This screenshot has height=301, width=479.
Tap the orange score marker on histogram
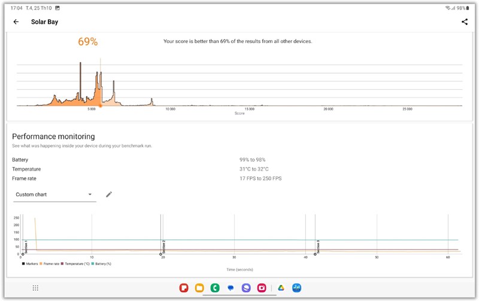click(x=100, y=106)
